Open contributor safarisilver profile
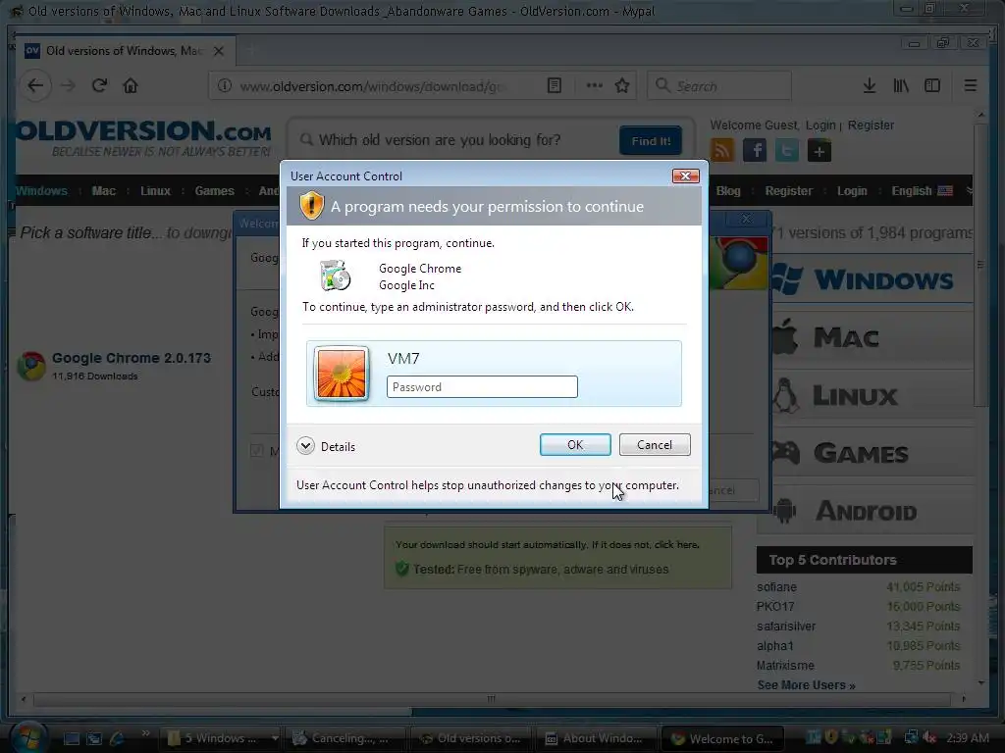Screen dimensions: 1005x753 [786, 627]
